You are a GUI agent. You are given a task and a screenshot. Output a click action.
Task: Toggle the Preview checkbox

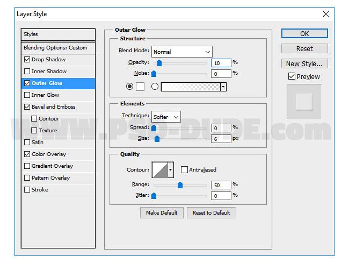click(x=292, y=76)
